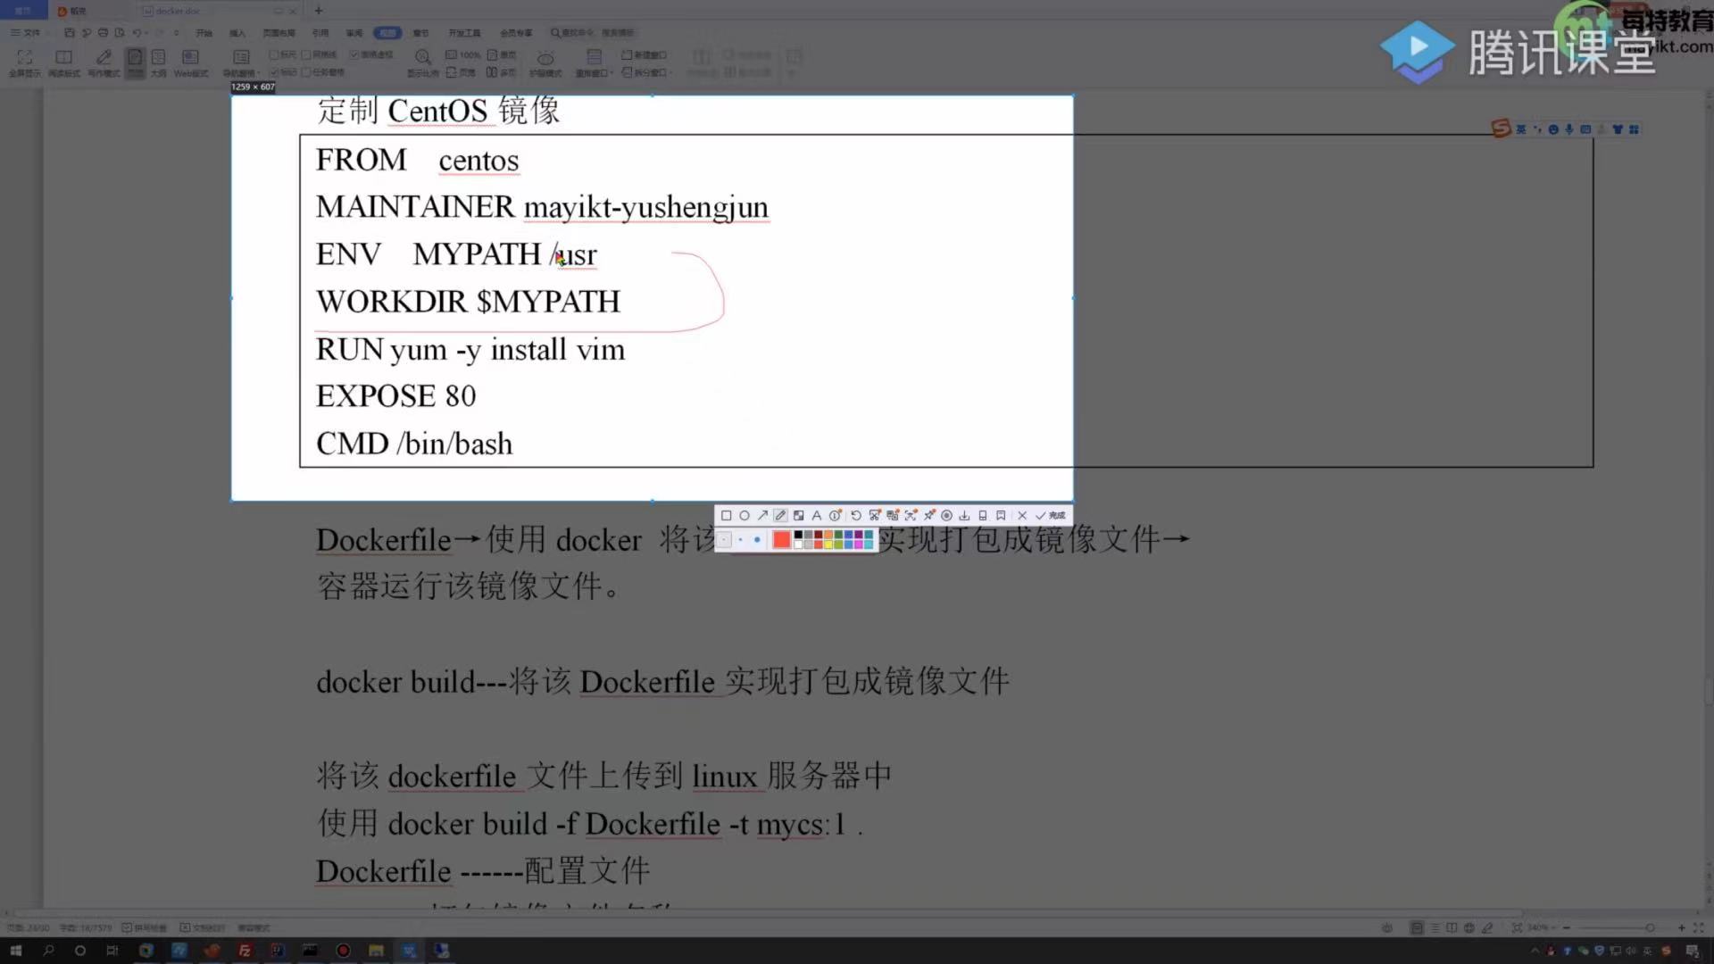The height and width of the screenshot is (964, 1714).
Task: Select the rectangle shape tool
Action: (x=726, y=516)
